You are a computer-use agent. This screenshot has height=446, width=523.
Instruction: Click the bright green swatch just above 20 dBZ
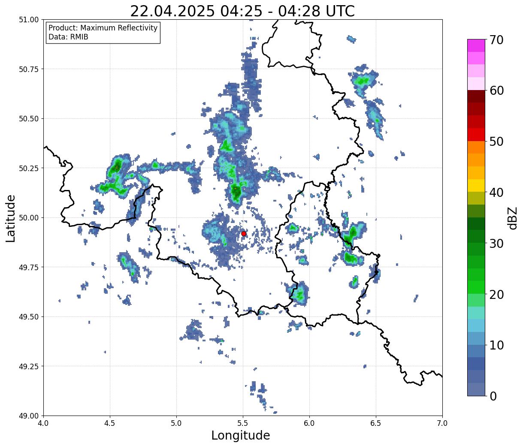tap(476, 287)
